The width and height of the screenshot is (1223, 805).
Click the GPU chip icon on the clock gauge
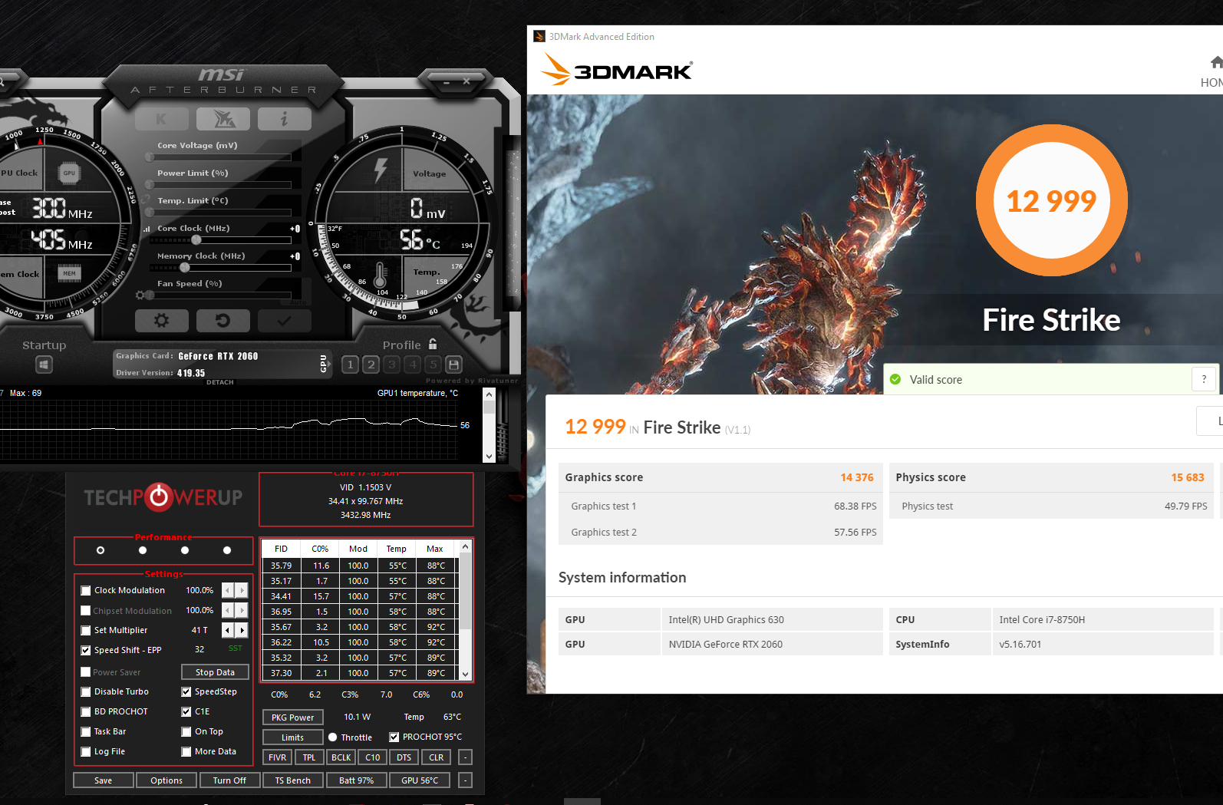pos(70,173)
